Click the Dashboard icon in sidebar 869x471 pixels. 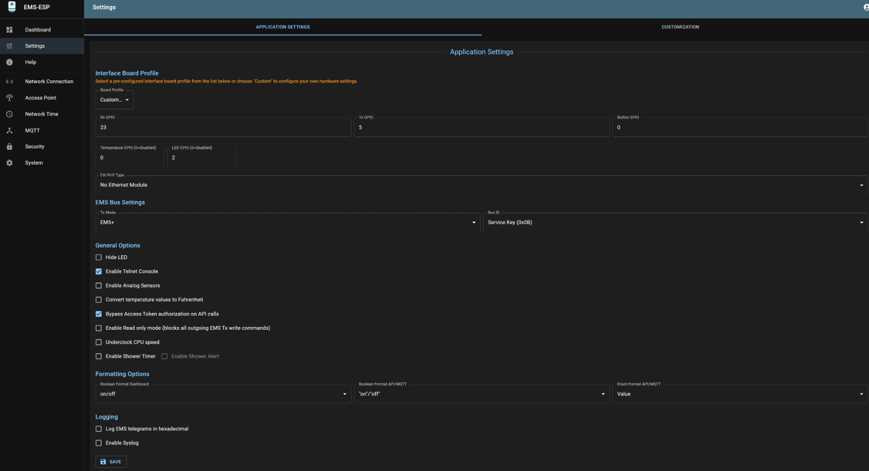pyautogui.click(x=9, y=30)
